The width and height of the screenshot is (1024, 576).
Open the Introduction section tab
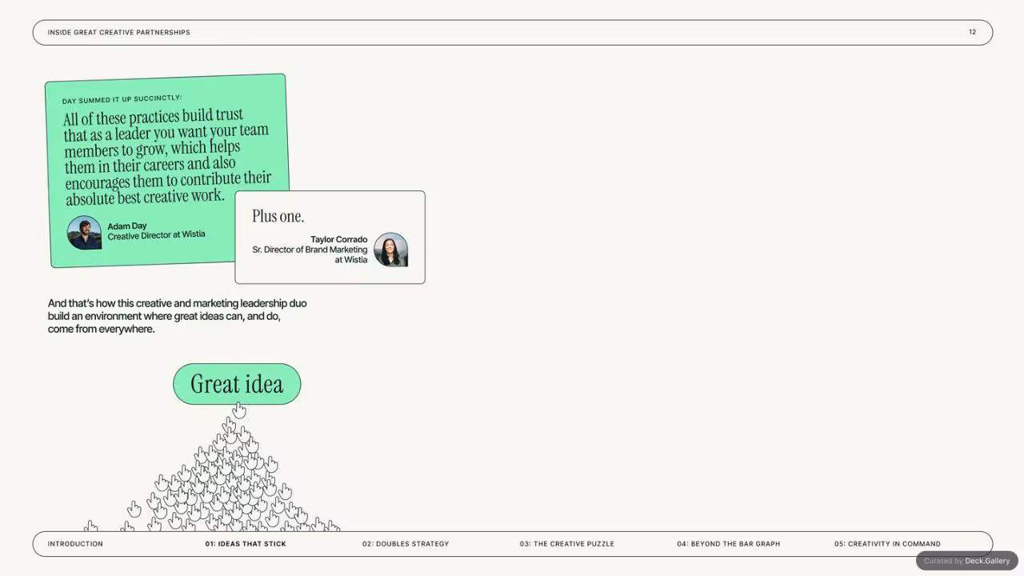(75, 544)
